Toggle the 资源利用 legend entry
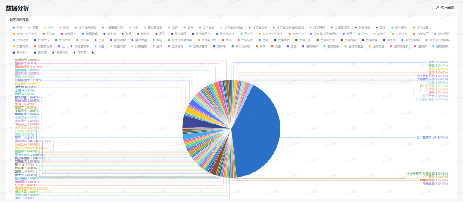This screenshot has width=463, height=202. pos(60,52)
